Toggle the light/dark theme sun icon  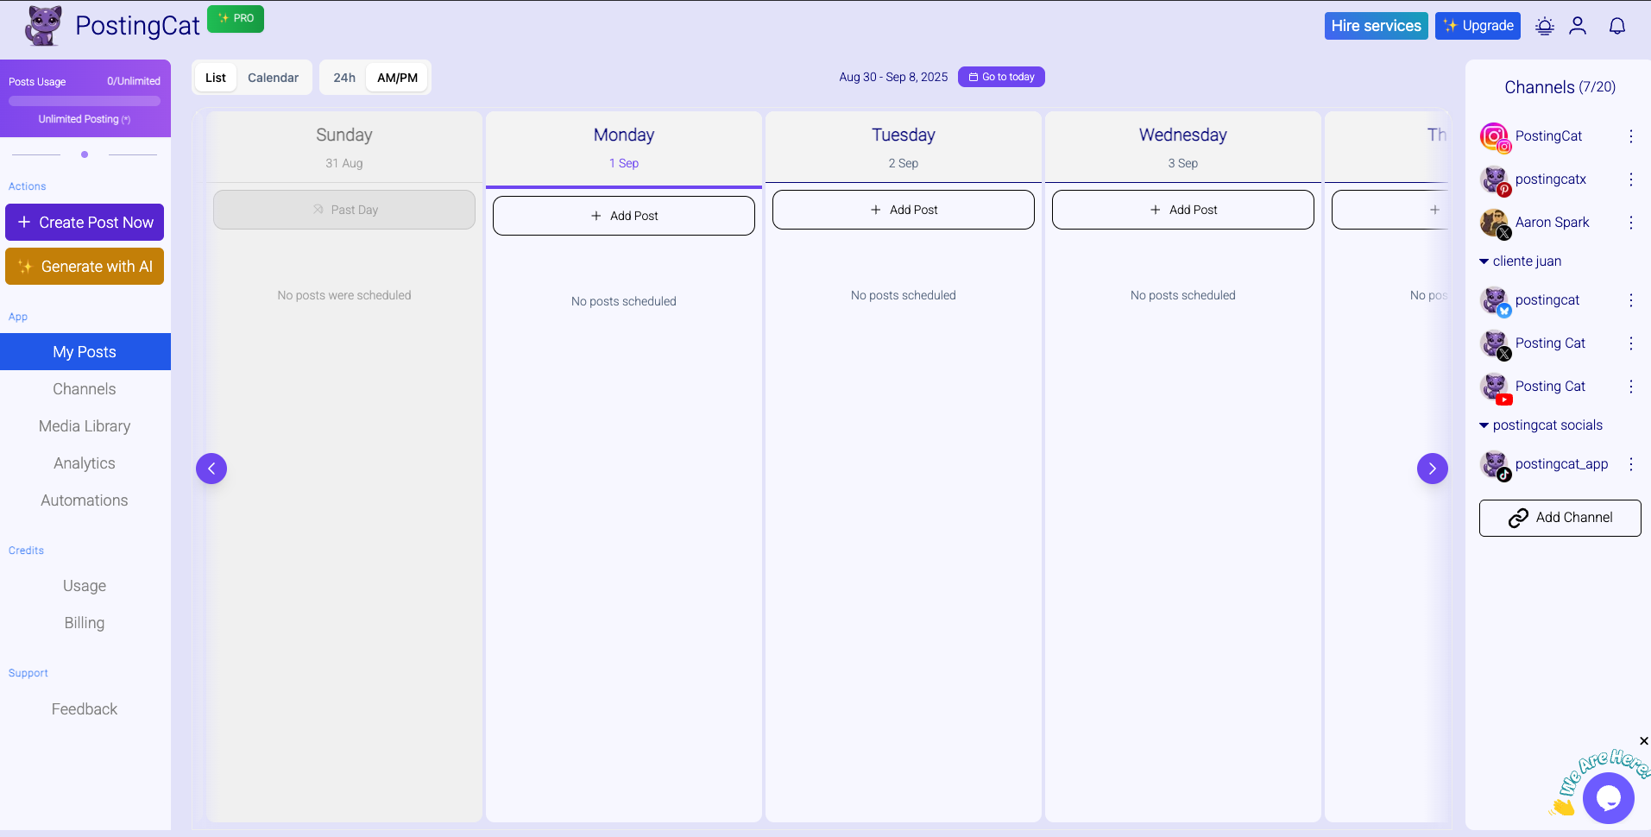[1545, 26]
